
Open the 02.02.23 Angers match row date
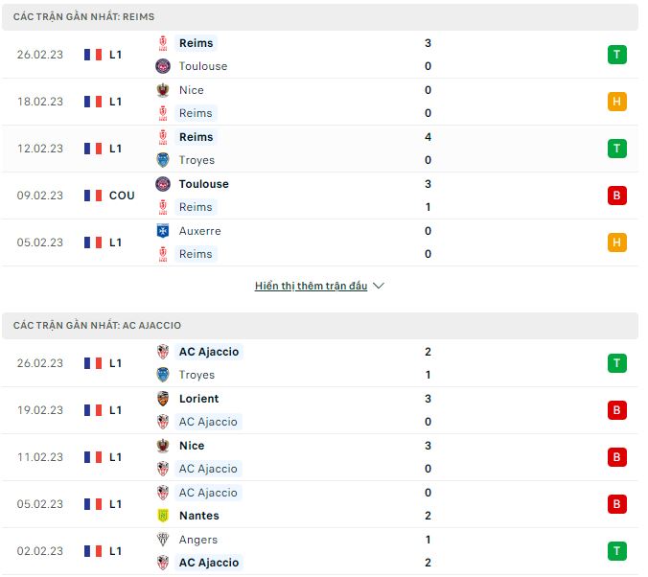40,551
